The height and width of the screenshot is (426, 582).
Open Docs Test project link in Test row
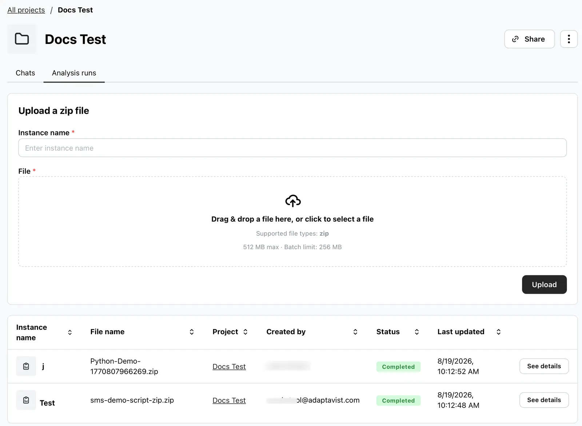click(x=229, y=400)
